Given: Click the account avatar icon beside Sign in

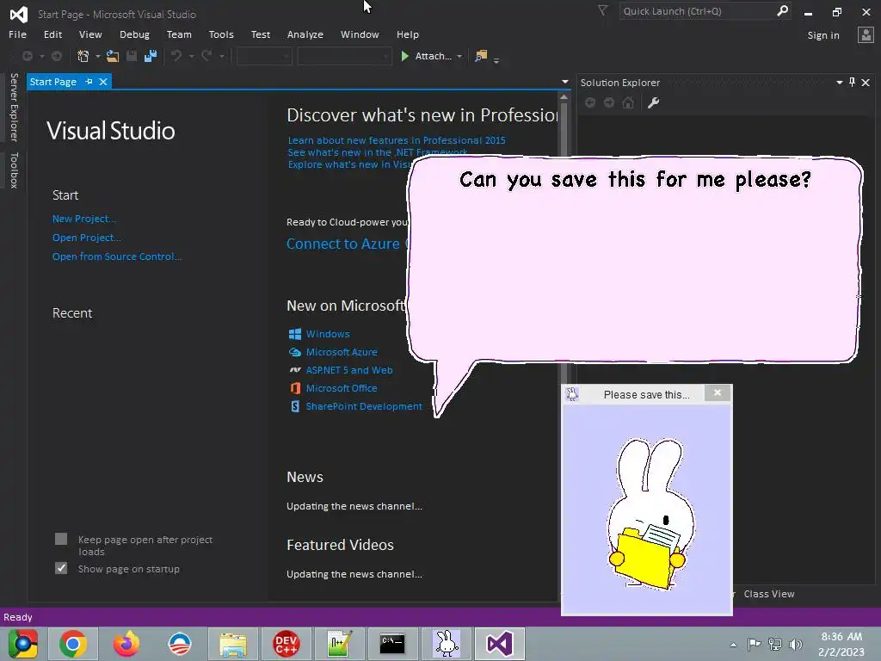Looking at the screenshot, I should pyautogui.click(x=866, y=34).
